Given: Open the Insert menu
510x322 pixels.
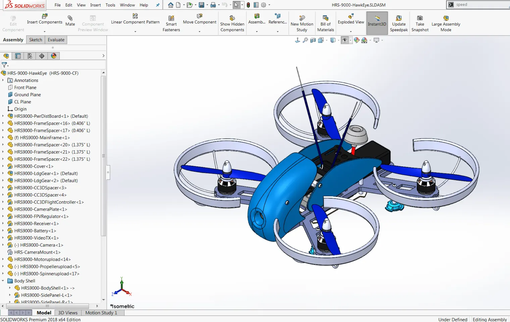Looking at the screenshot, I should click(96, 5).
